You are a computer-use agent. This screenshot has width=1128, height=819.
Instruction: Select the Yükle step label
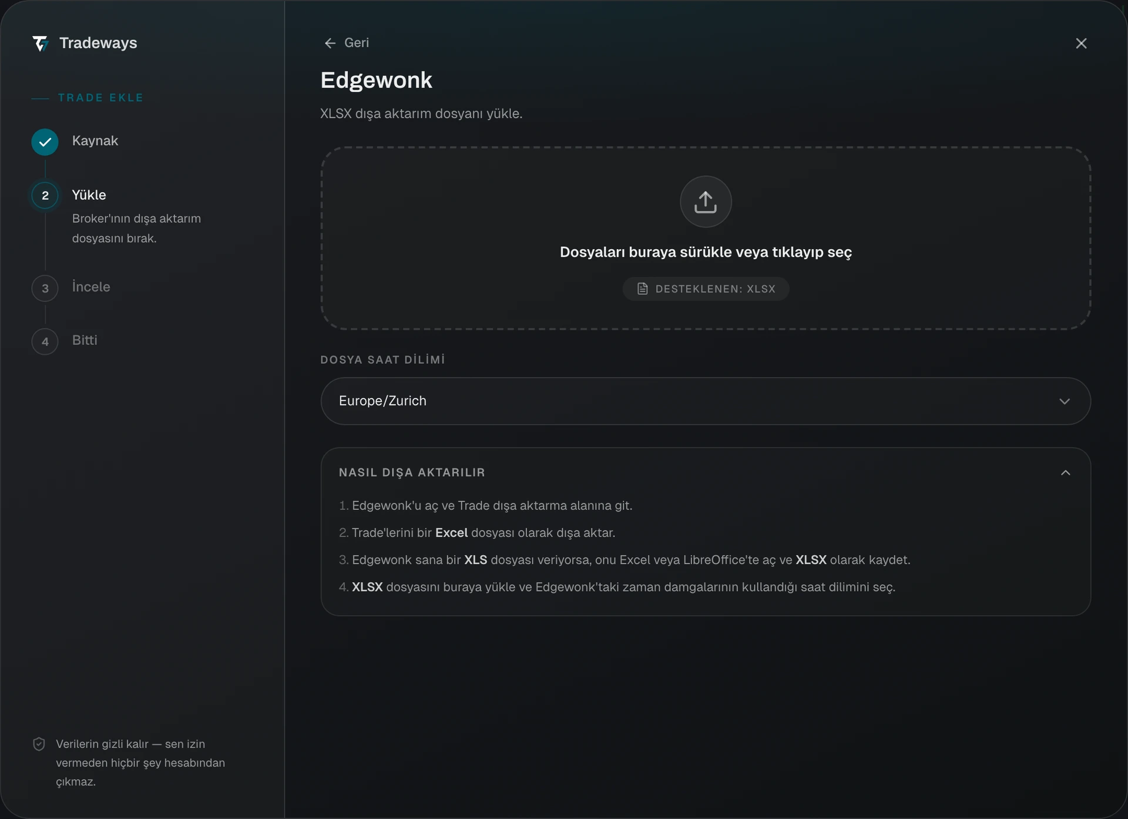(89, 195)
